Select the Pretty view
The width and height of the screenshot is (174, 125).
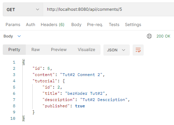[14, 50]
